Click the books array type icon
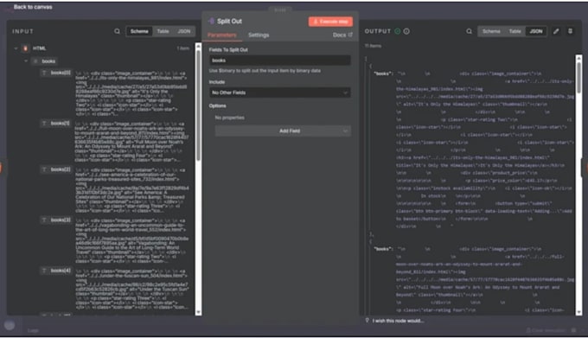 click(x=35, y=61)
